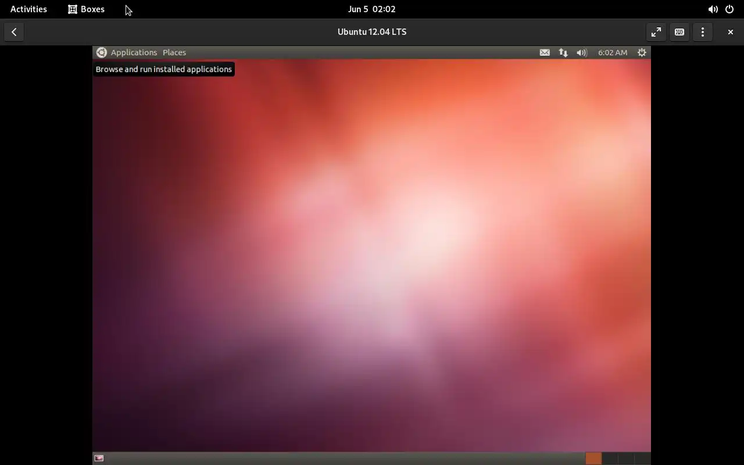Open the Boxes three-dot options menu

point(703,32)
